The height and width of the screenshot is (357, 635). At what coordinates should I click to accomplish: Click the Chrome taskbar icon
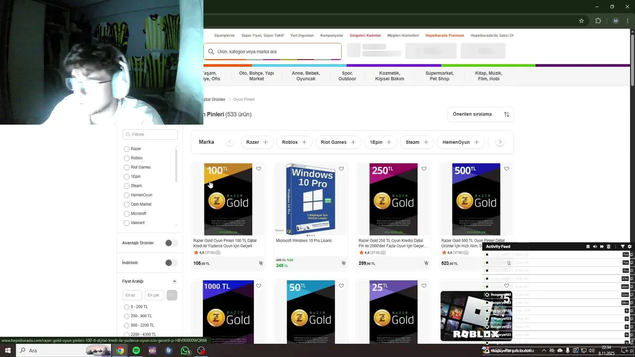coord(120,351)
